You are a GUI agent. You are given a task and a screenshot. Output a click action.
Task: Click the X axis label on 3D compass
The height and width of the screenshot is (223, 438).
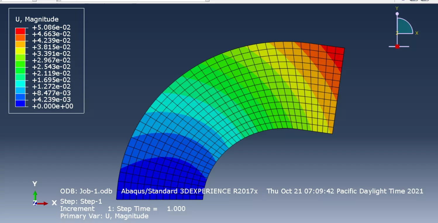[417, 33]
